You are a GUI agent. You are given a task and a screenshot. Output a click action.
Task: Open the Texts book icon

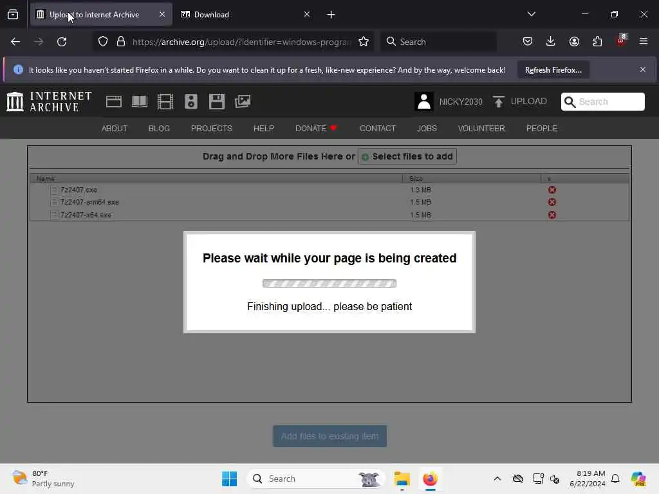140,102
